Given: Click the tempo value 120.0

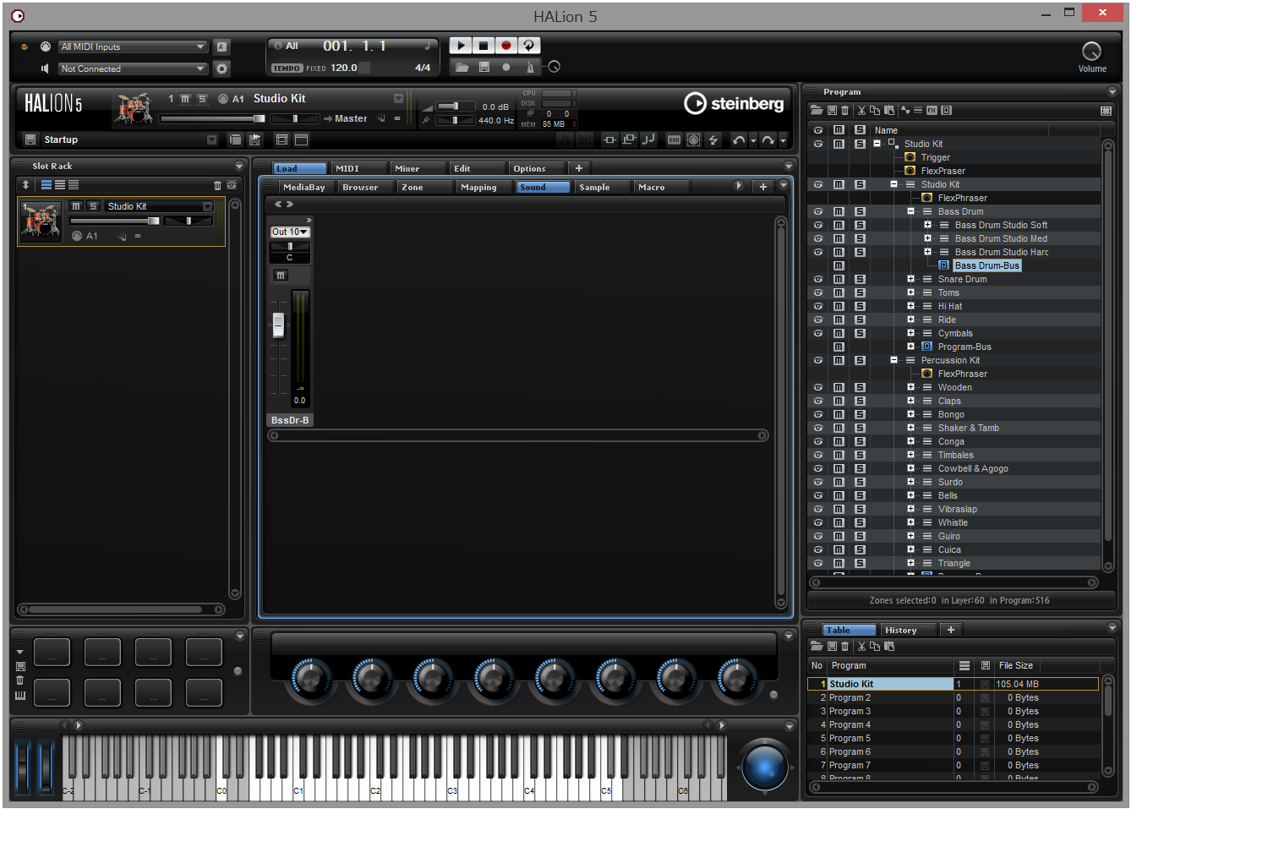Looking at the screenshot, I should [344, 68].
